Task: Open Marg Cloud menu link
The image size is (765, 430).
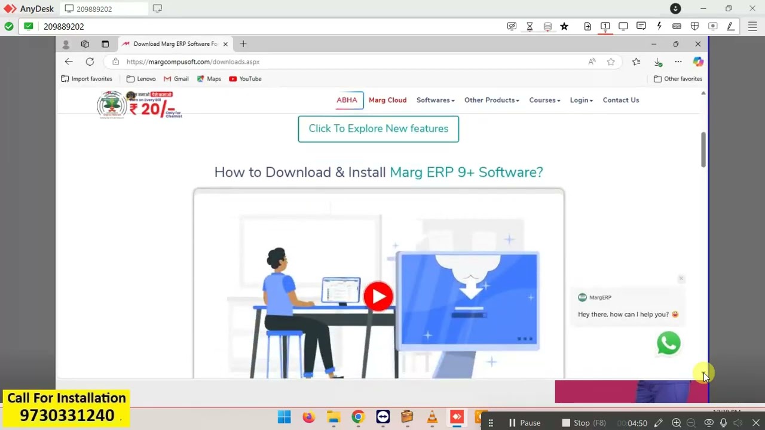Action: pyautogui.click(x=387, y=100)
